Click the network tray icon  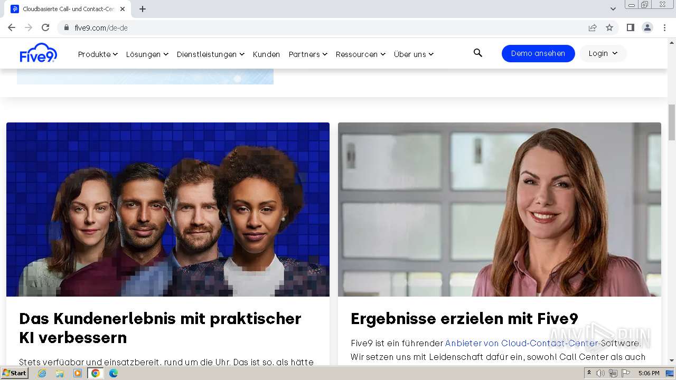tap(613, 373)
